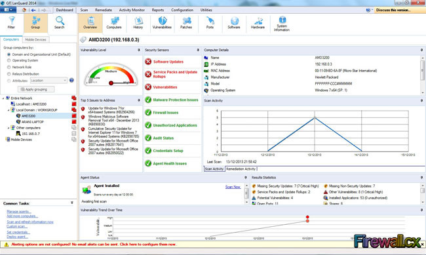
Task: Click Discuss this version button
Action: (x=399, y=10)
